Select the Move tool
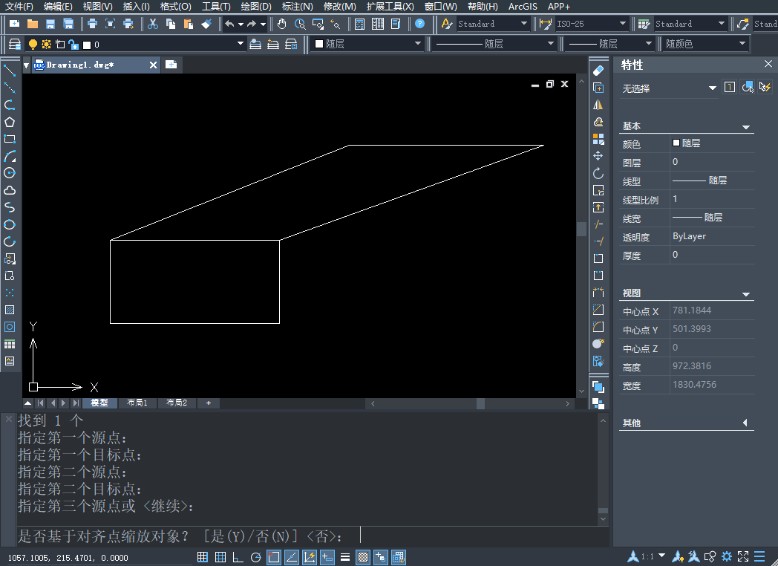Image resolution: width=778 pixels, height=566 pixels. [598, 156]
